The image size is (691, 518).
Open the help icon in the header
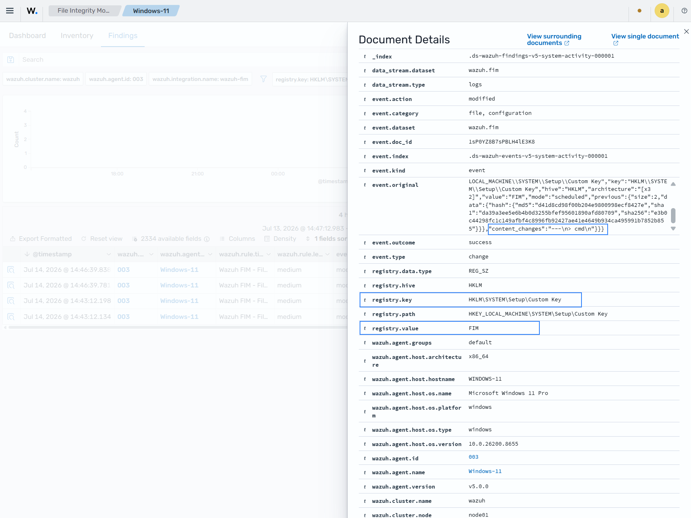coord(684,11)
